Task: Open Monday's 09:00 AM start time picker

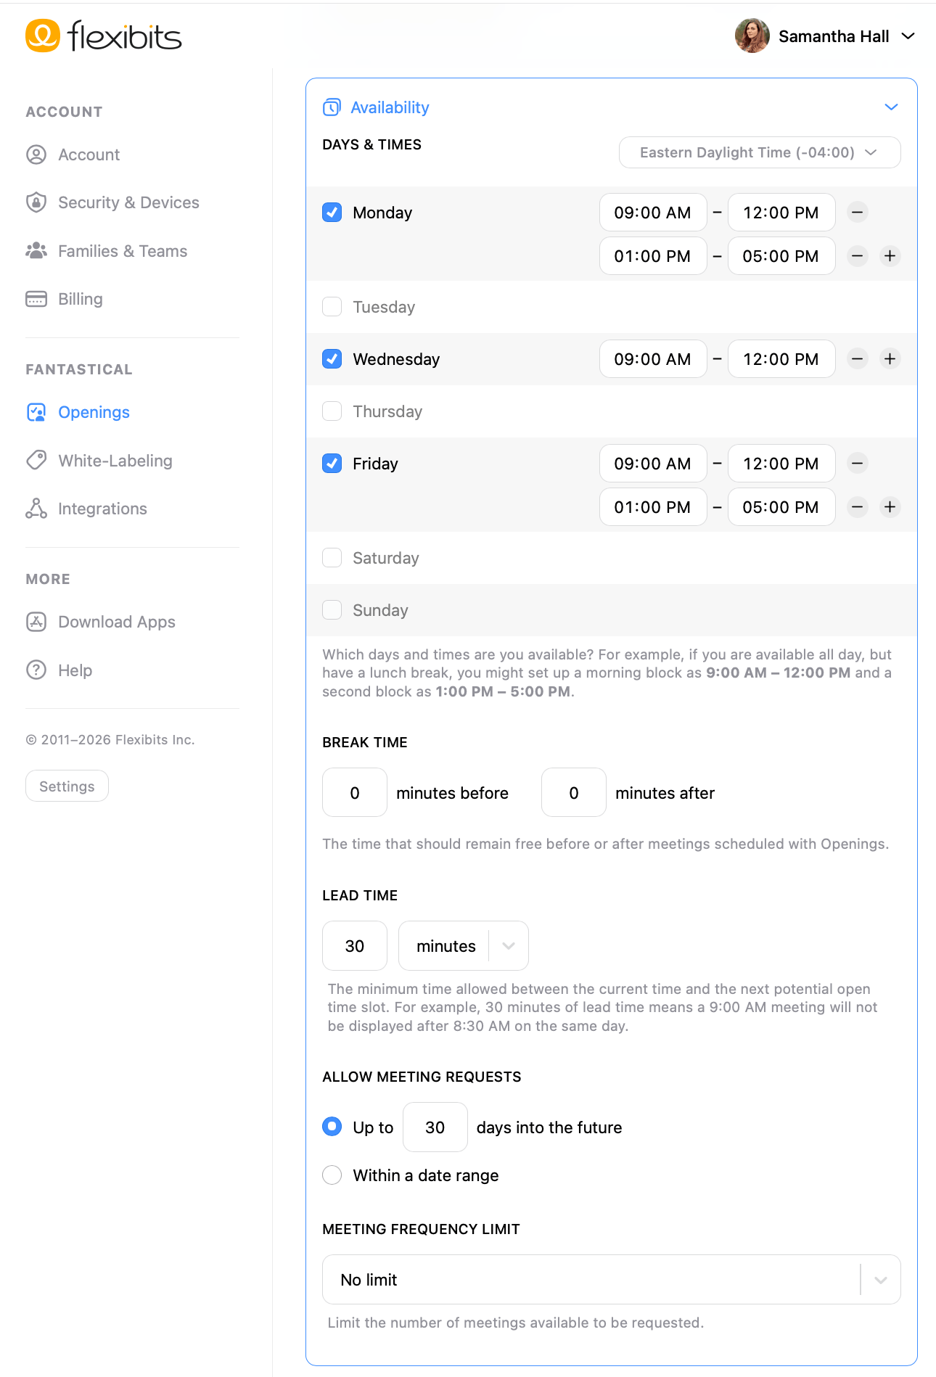Action: pyautogui.click(x=653, y=213)
